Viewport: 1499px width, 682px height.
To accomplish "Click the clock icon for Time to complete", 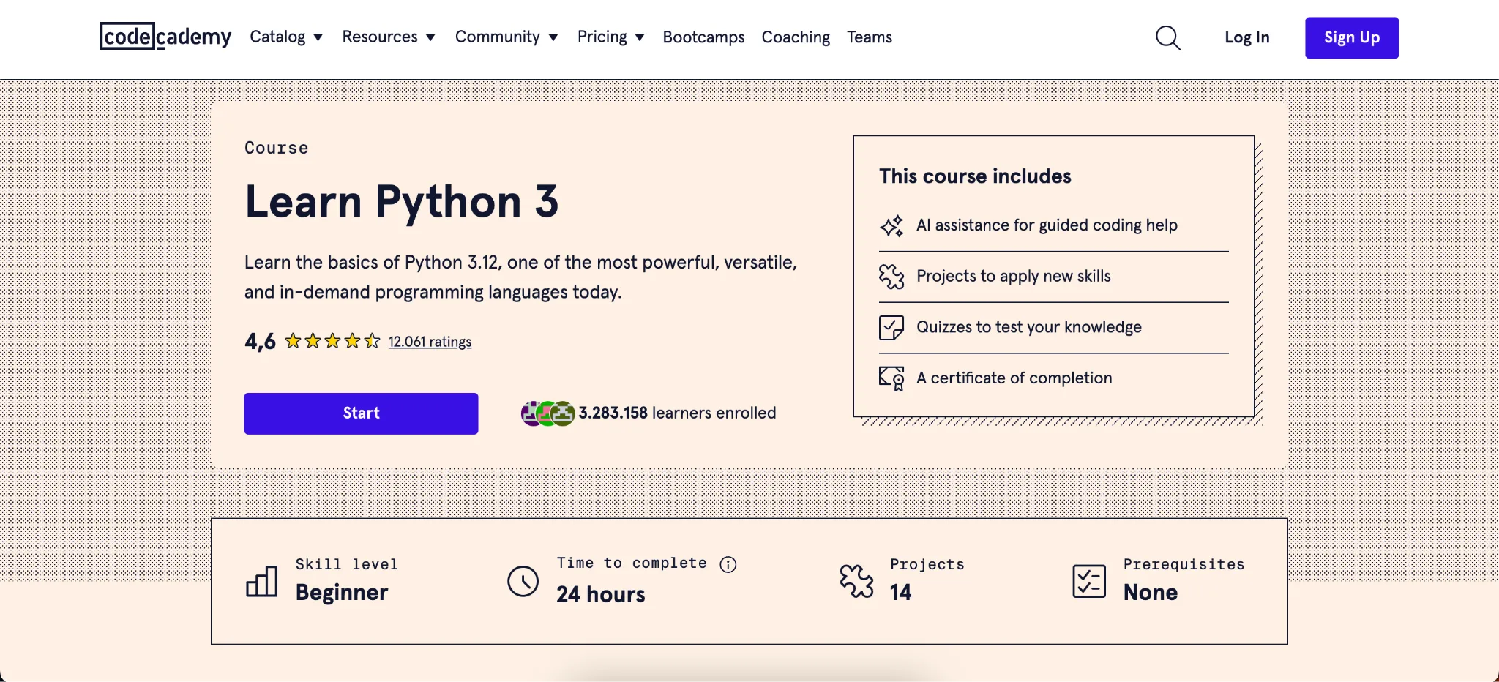I will click(523, 581).
